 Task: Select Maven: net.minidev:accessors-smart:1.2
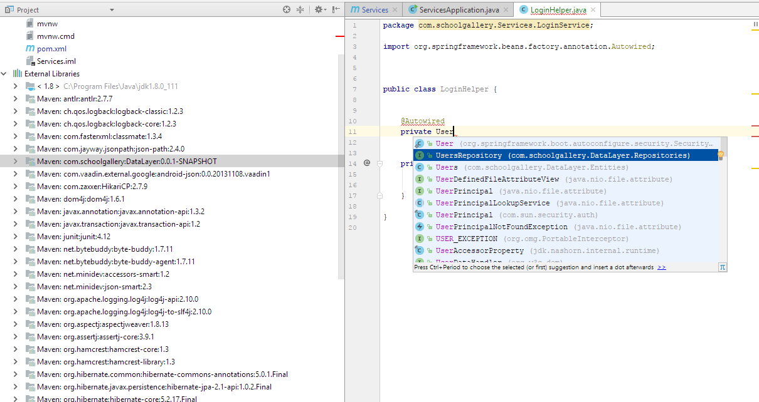[x=103, y=274]
